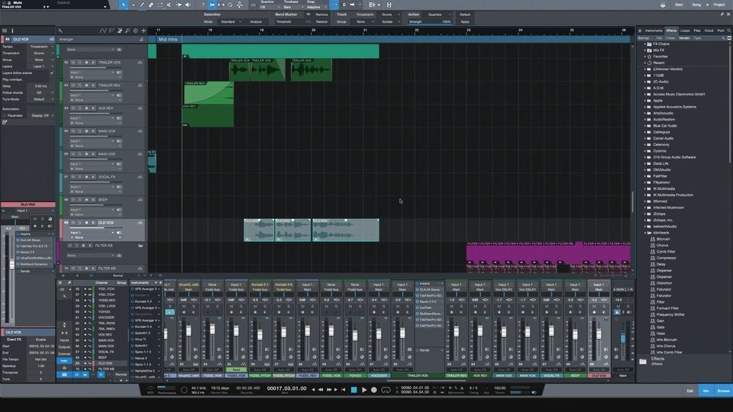Mute the TRAILER VOX track
The width and height of the screenshot is (733, 412).
coord(73,63)
